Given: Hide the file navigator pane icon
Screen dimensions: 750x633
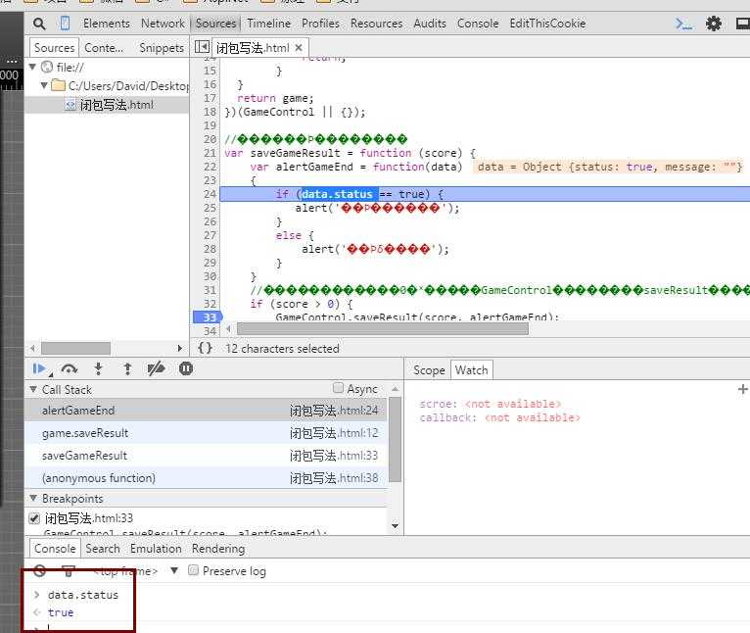Looking at the screenshot, I should coord(202,47).
